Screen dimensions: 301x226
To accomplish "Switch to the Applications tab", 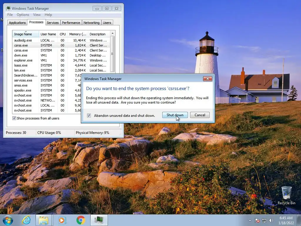I will pos(17,23).
